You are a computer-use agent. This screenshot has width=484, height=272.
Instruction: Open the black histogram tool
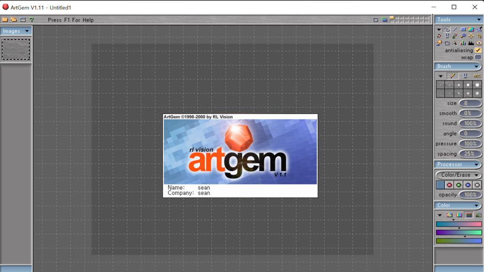pos(471,43)
